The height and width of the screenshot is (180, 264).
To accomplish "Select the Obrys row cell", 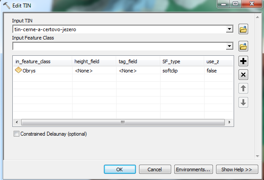I will [43, 70].
